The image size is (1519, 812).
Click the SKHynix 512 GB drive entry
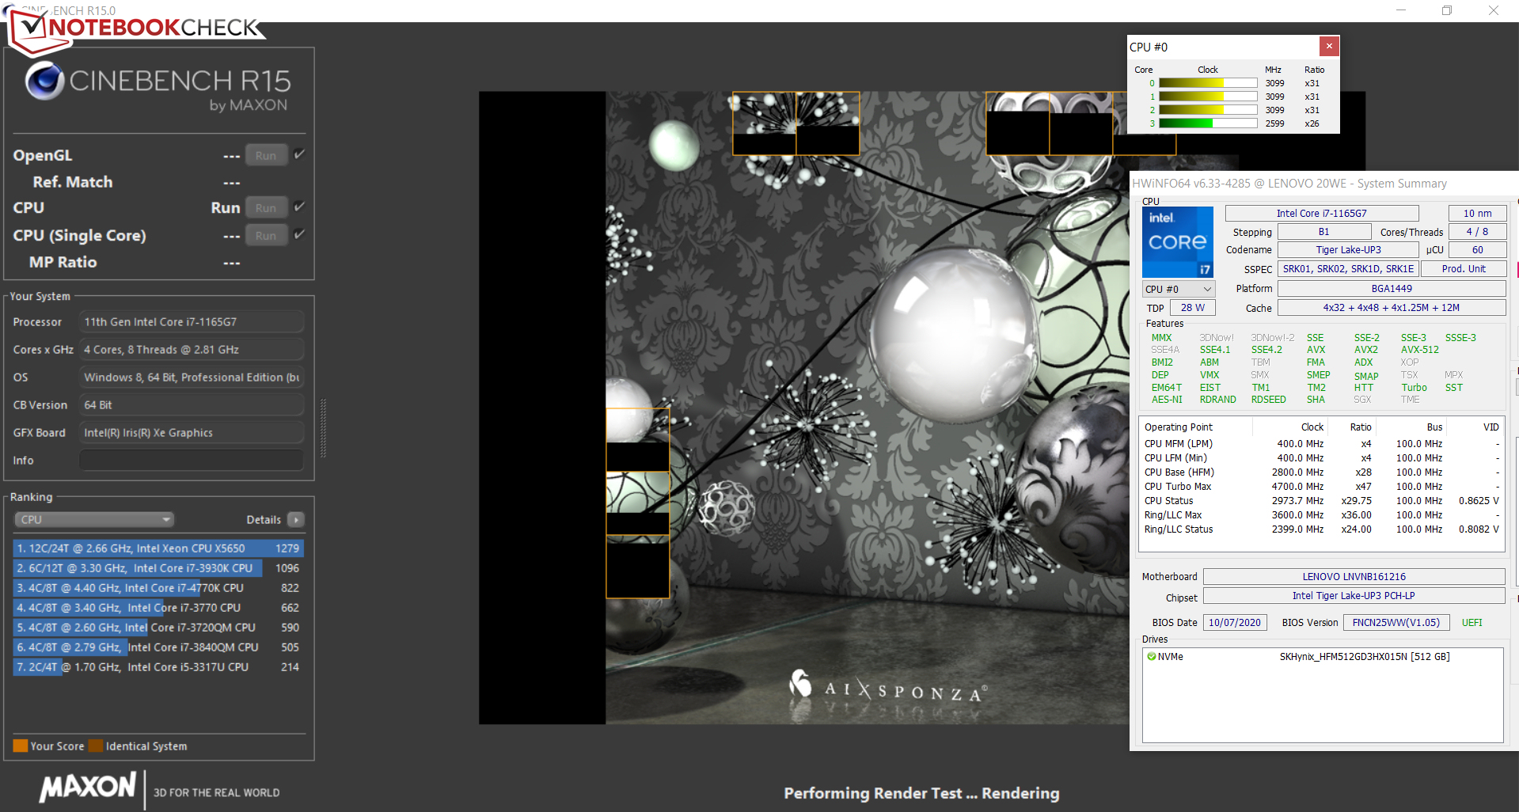(1322, 656)
